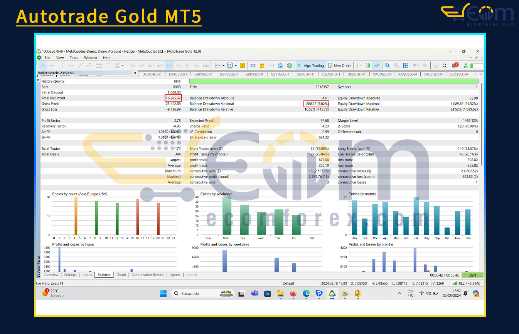The height and width of the screenshot is (334, 519).
Task: Click the Búsqueda taskbar search box
Action: click(203, 293)
